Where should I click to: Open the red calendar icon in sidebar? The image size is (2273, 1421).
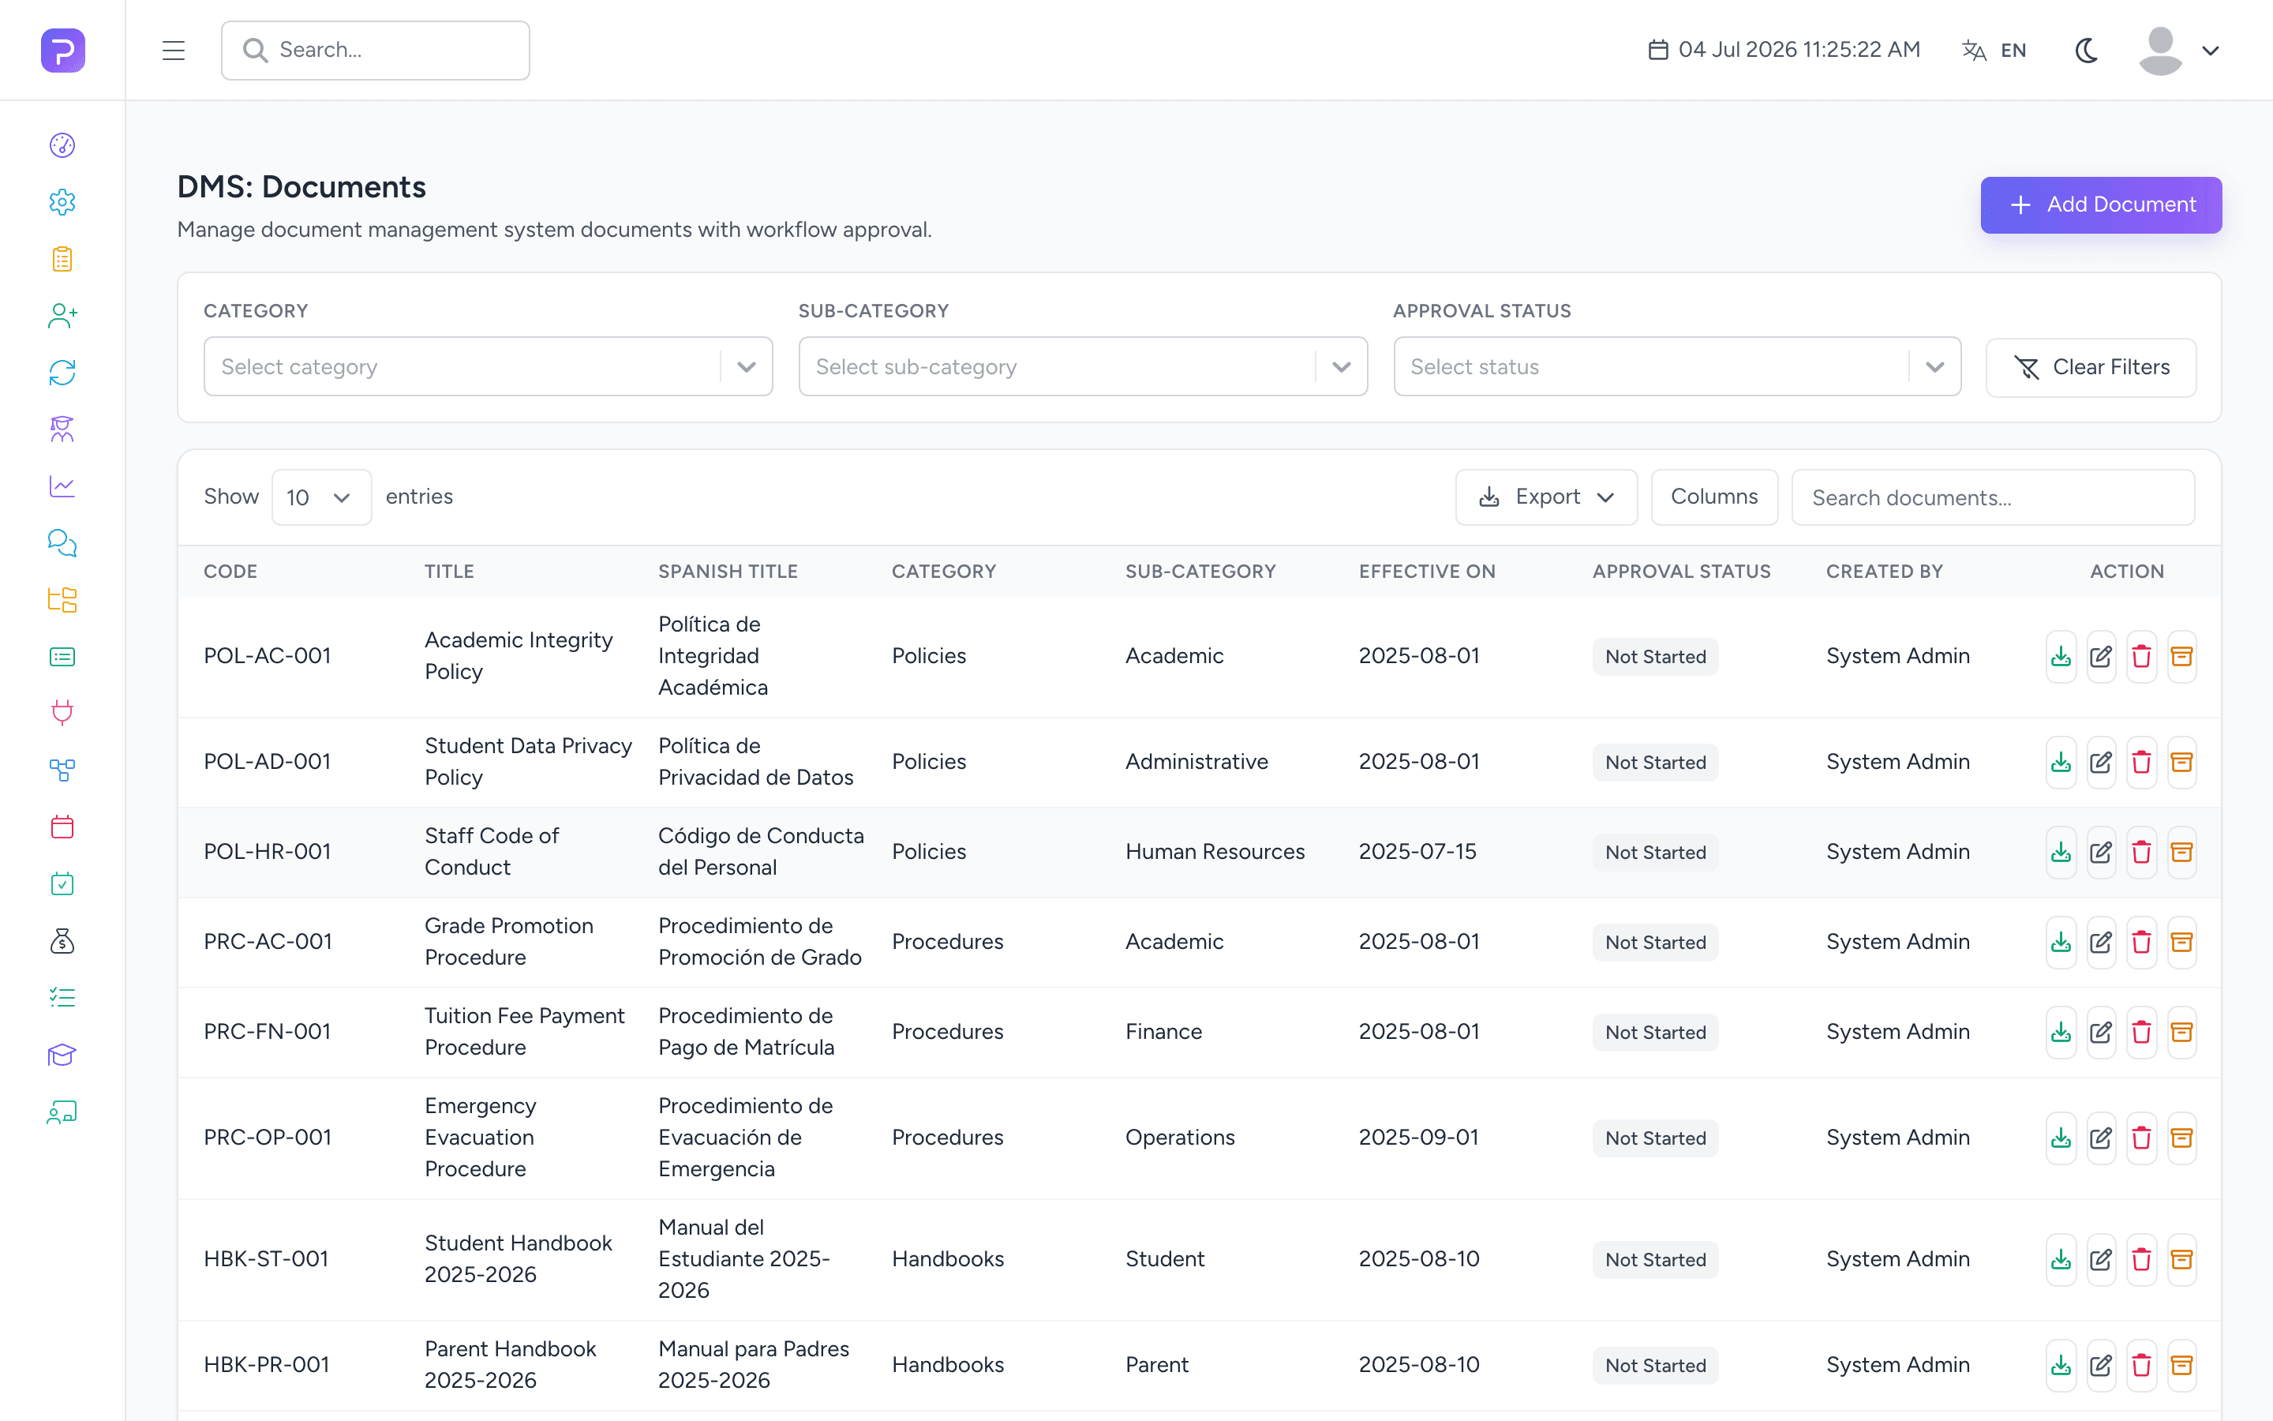62,827
